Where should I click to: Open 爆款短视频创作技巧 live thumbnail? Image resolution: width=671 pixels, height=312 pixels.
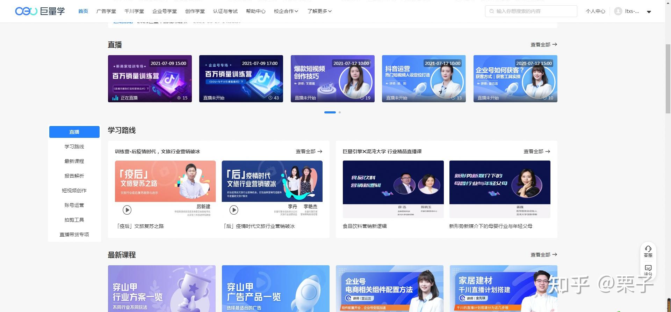[333, 79]
